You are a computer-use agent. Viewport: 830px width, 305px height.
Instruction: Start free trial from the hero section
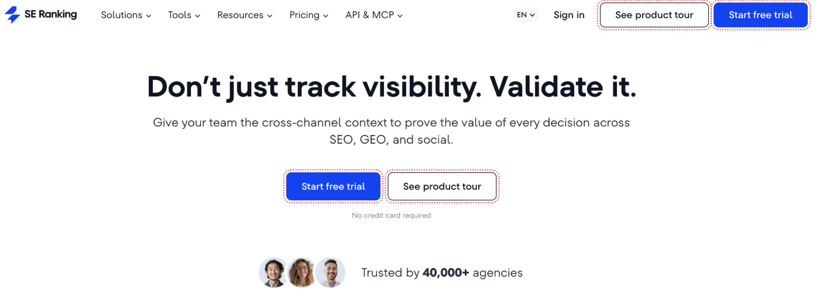click(x=333, y=186)
